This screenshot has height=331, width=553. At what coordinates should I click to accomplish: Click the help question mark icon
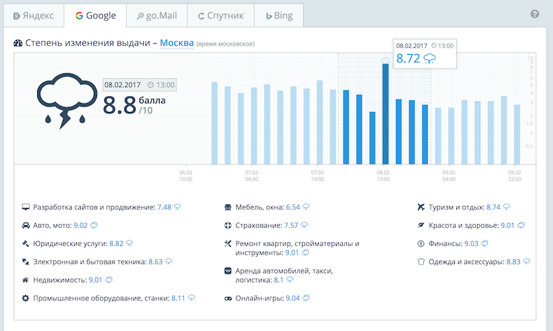534,15
